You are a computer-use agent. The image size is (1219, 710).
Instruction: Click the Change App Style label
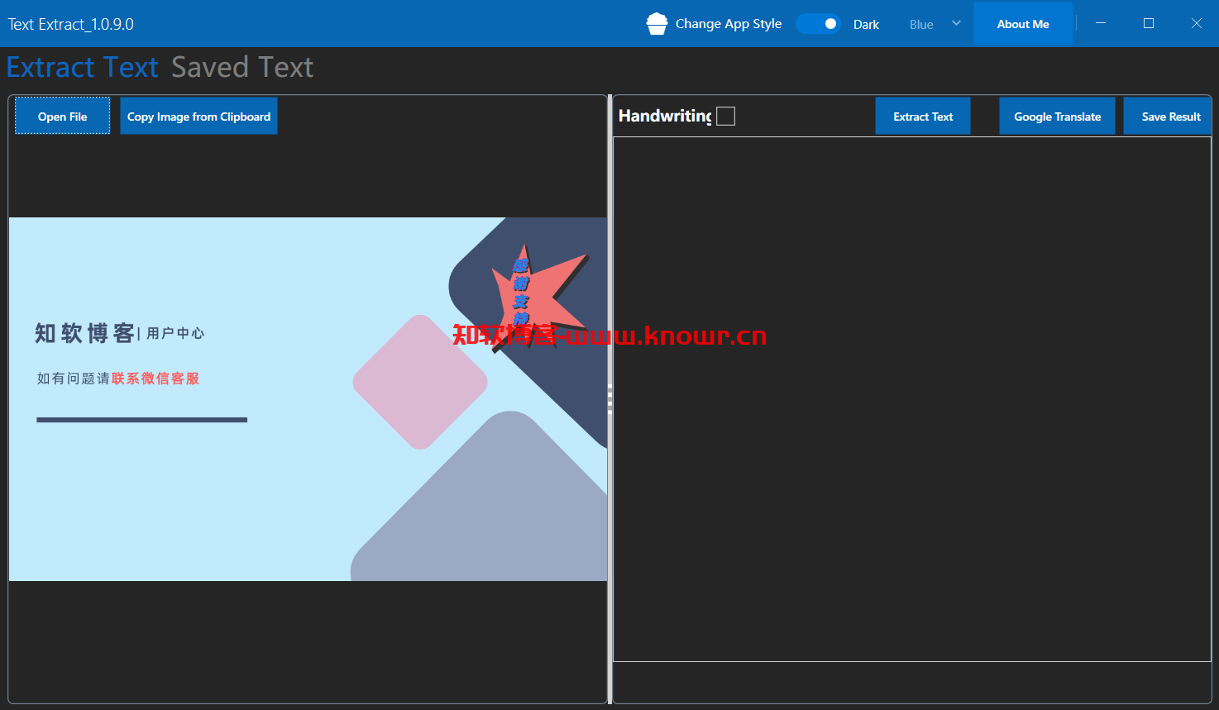(729, 24)
